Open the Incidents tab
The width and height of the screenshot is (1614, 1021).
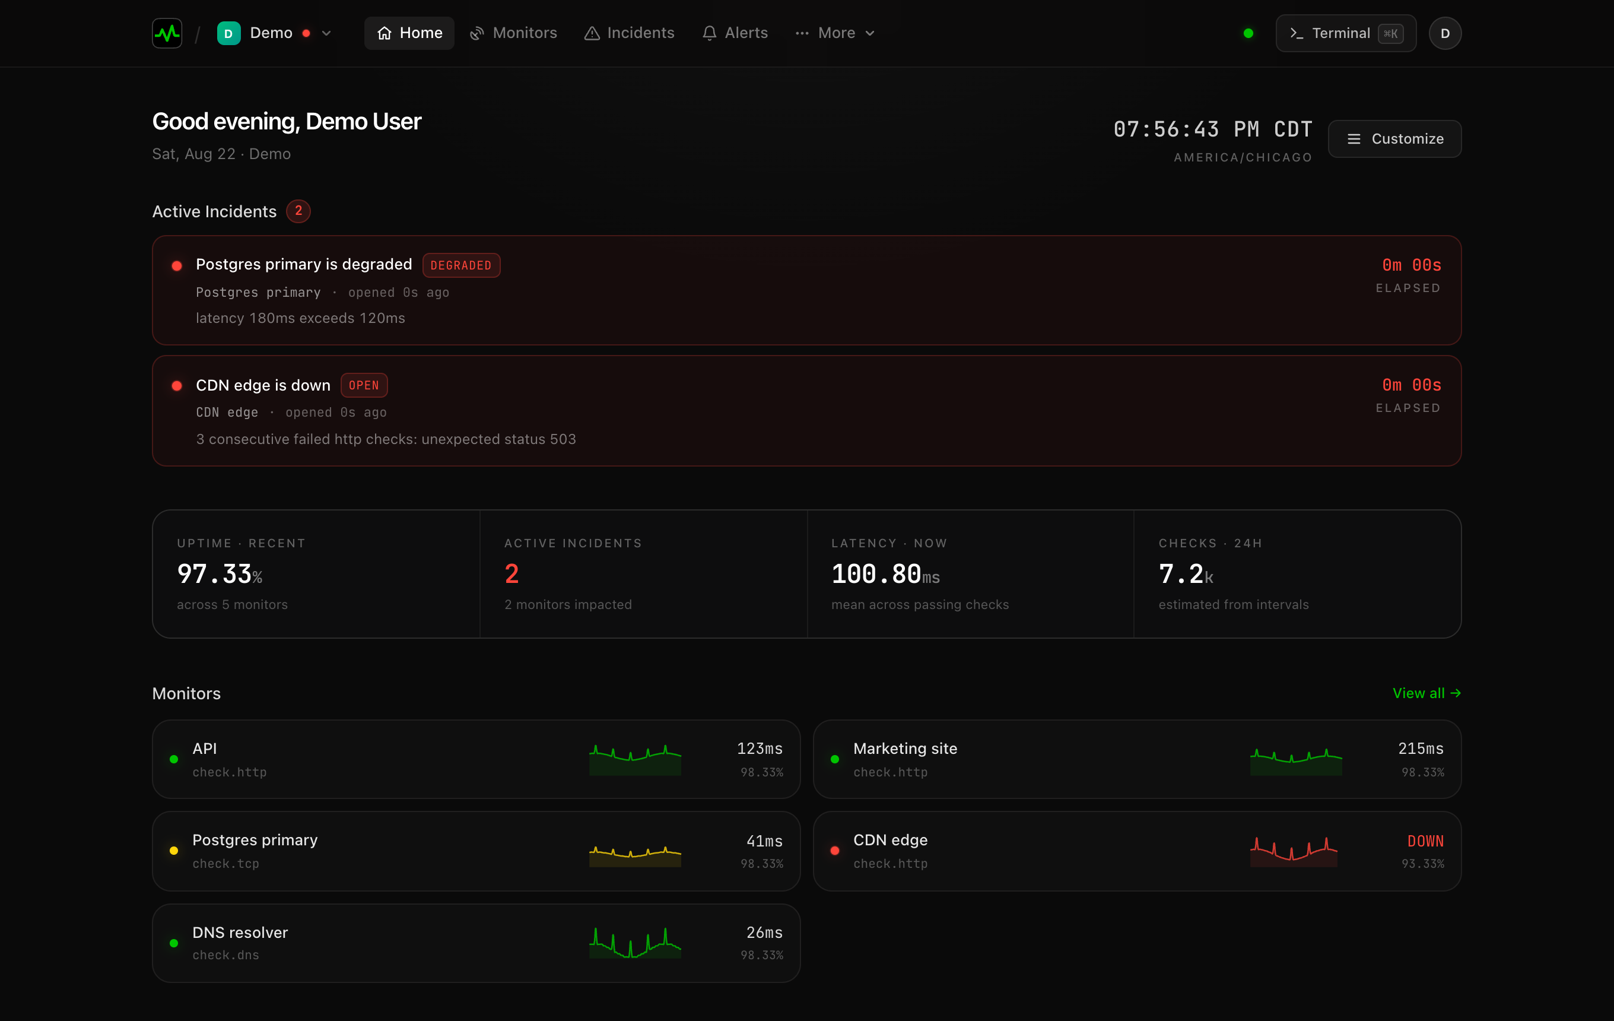[x=629, y=33]
